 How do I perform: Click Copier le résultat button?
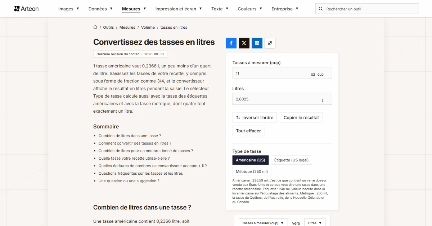point(301,117)
